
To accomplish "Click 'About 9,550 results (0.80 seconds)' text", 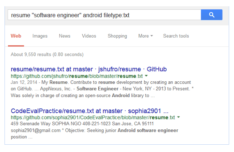I will [x=47, y=55].
